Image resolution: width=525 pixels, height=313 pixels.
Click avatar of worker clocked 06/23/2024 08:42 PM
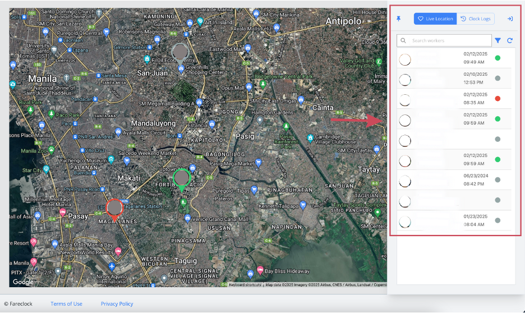click(x=405, y=181)
